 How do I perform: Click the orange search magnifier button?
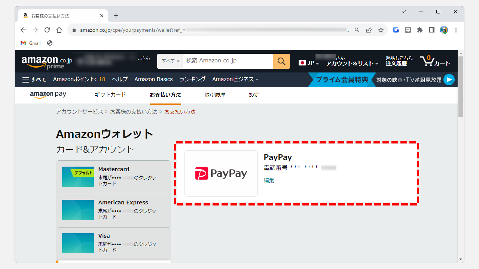click(281, 61)
